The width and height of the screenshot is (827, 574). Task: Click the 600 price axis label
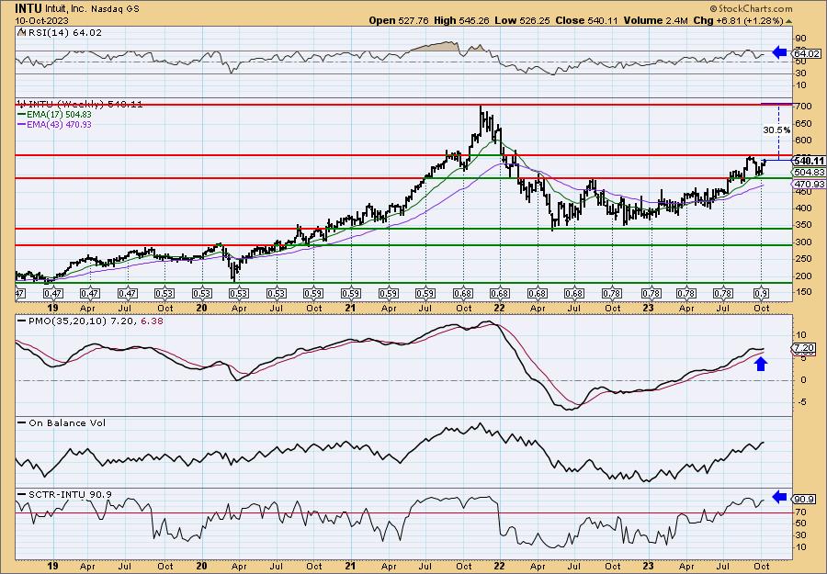click(x=803, y=141)
